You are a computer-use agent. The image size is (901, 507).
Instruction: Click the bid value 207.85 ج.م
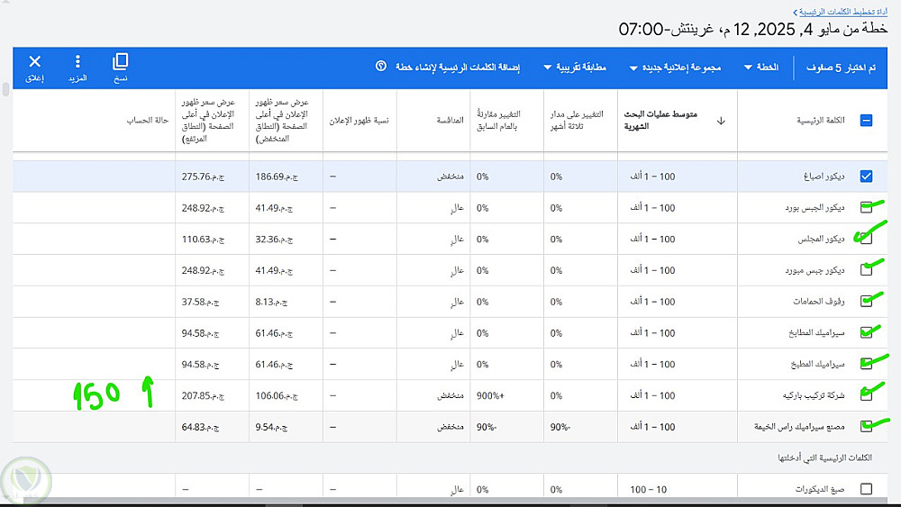pos(203,395)
